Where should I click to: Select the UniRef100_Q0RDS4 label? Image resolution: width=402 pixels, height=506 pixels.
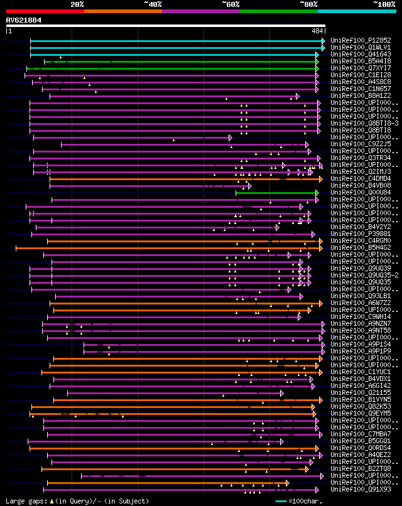[361, 448]
